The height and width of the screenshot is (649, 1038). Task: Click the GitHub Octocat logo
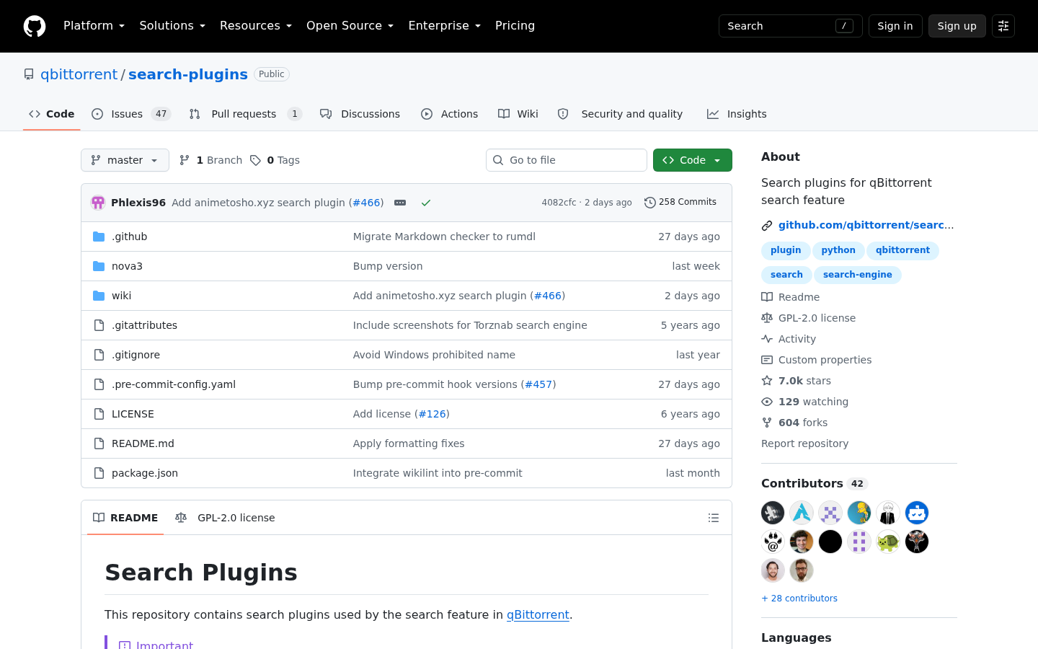[35, 26]
